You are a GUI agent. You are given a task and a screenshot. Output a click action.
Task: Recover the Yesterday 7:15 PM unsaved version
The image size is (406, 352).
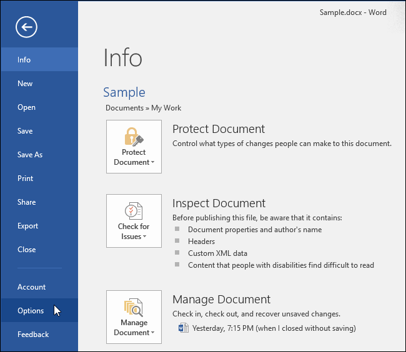click(274, 328)
